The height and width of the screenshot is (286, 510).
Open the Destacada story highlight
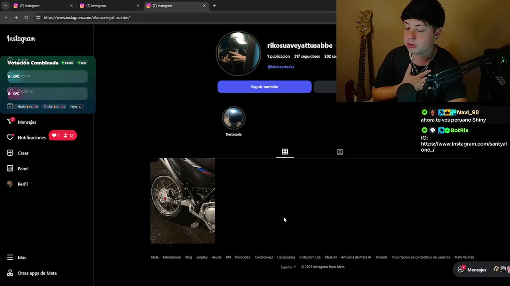[233, 122]
